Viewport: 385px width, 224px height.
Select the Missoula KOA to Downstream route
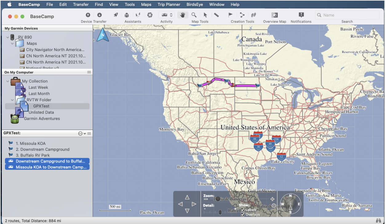47,167
